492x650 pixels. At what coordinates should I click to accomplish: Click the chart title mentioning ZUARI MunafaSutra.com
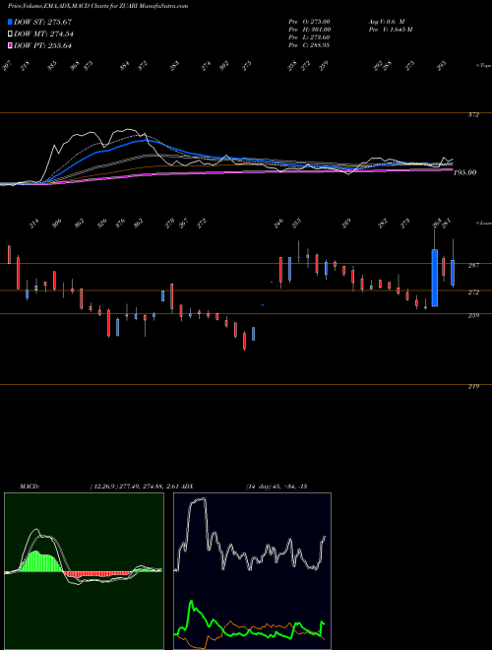click(x=97, y=6)
